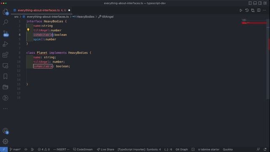Open the Explorer view in activity bar
The height and width of the screenshot is (152, 270).
click(5, 11)
